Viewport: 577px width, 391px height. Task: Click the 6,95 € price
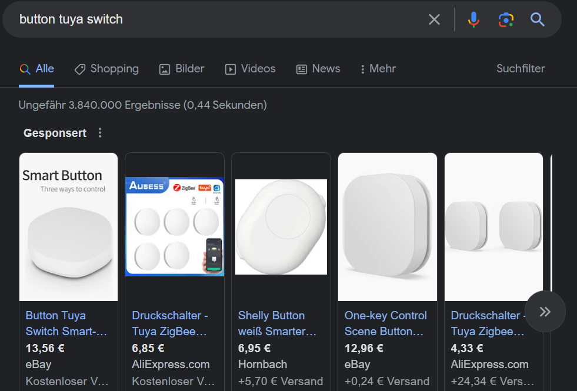[x=254, y=348]
